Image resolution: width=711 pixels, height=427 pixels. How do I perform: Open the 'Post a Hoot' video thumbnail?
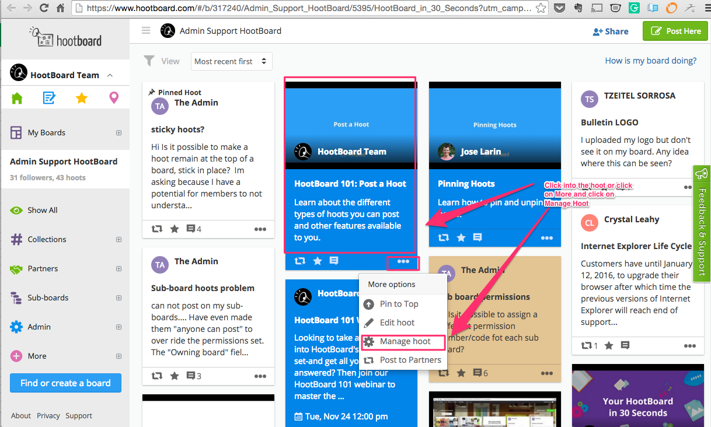click(351, 125)
